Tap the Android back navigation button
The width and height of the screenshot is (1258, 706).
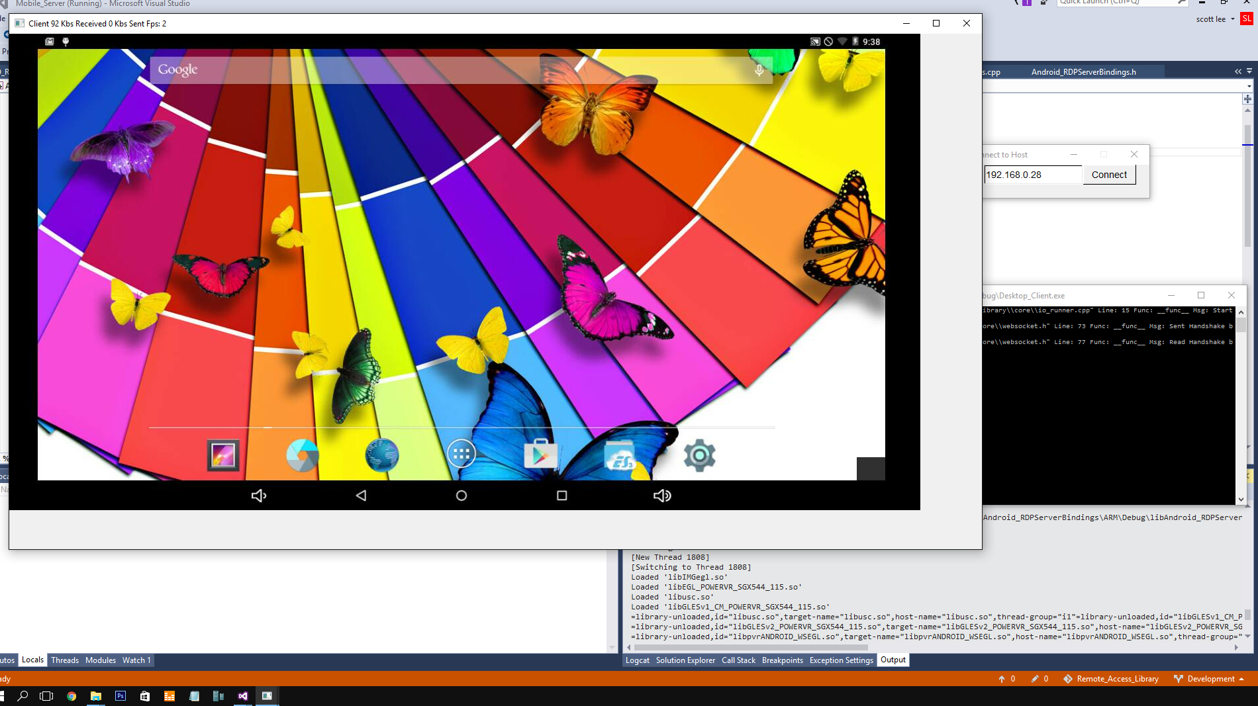(x=361, y=496)
